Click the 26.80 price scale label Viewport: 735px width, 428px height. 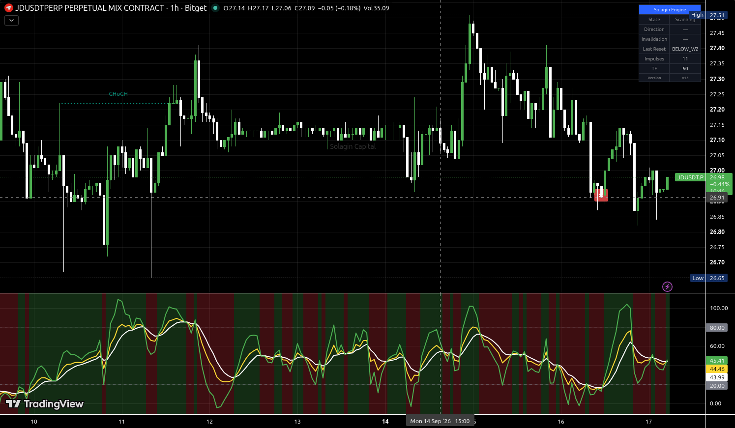point(717,232)
